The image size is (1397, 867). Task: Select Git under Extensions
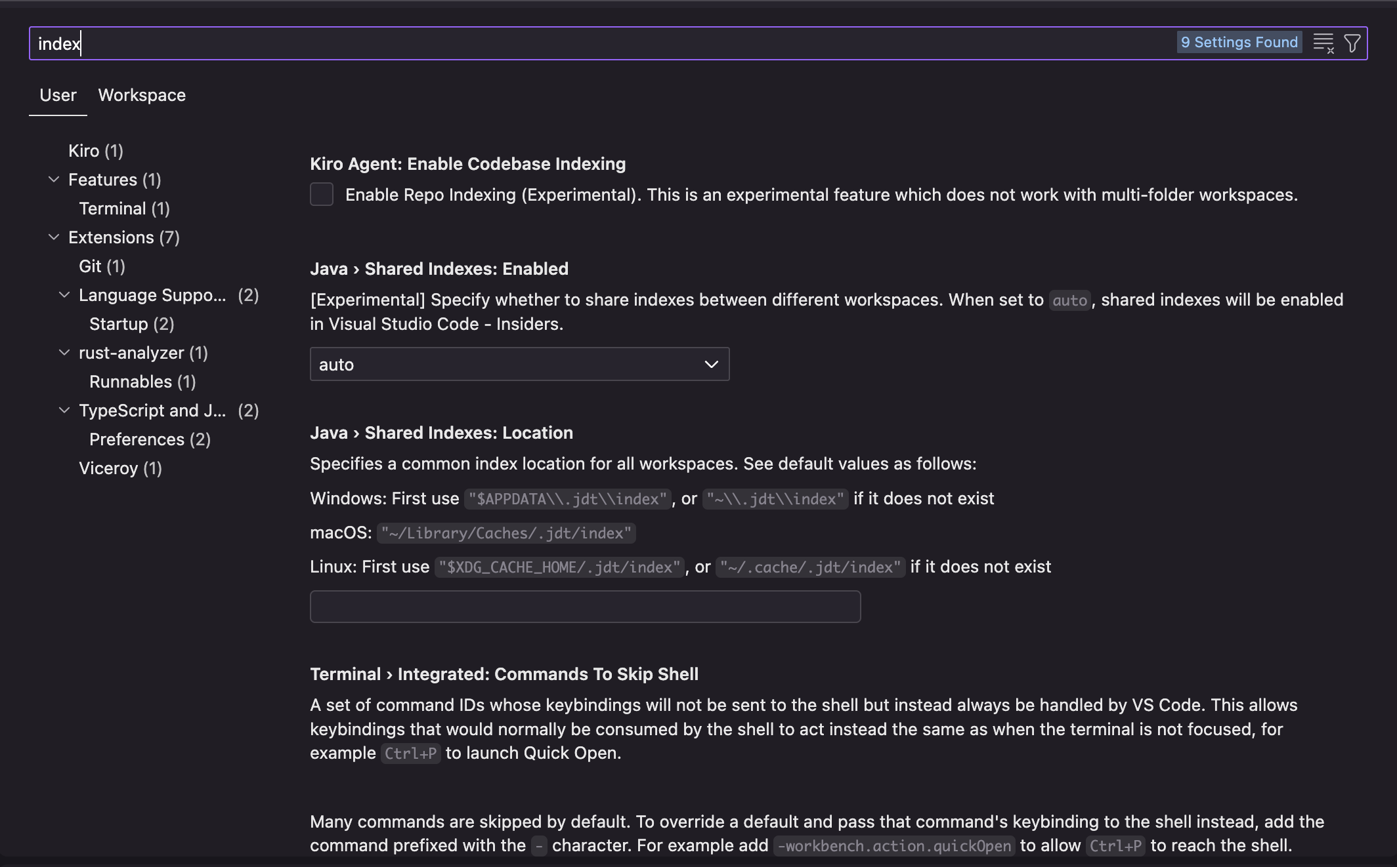coord(101,266)
